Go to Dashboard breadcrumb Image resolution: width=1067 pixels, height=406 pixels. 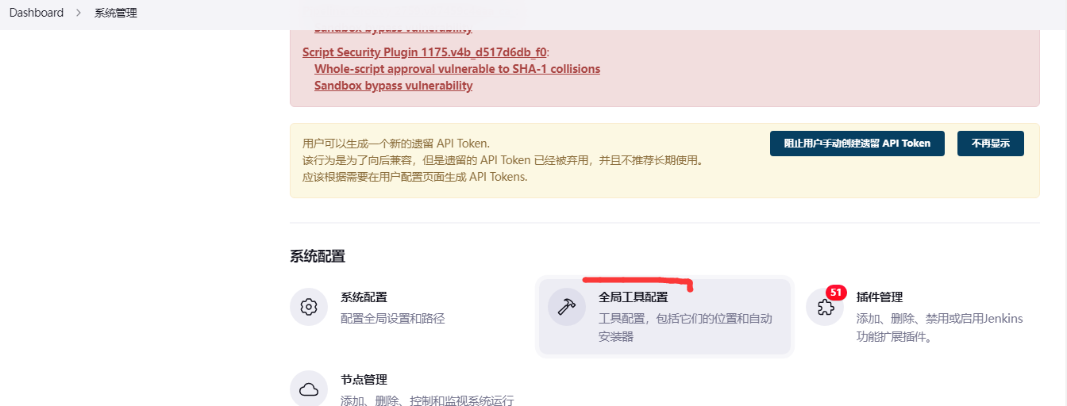tap(37, 13)
